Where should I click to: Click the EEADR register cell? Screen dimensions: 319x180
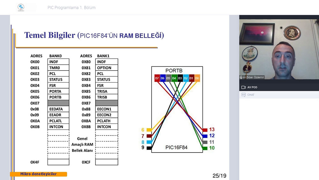pos(58,115)
